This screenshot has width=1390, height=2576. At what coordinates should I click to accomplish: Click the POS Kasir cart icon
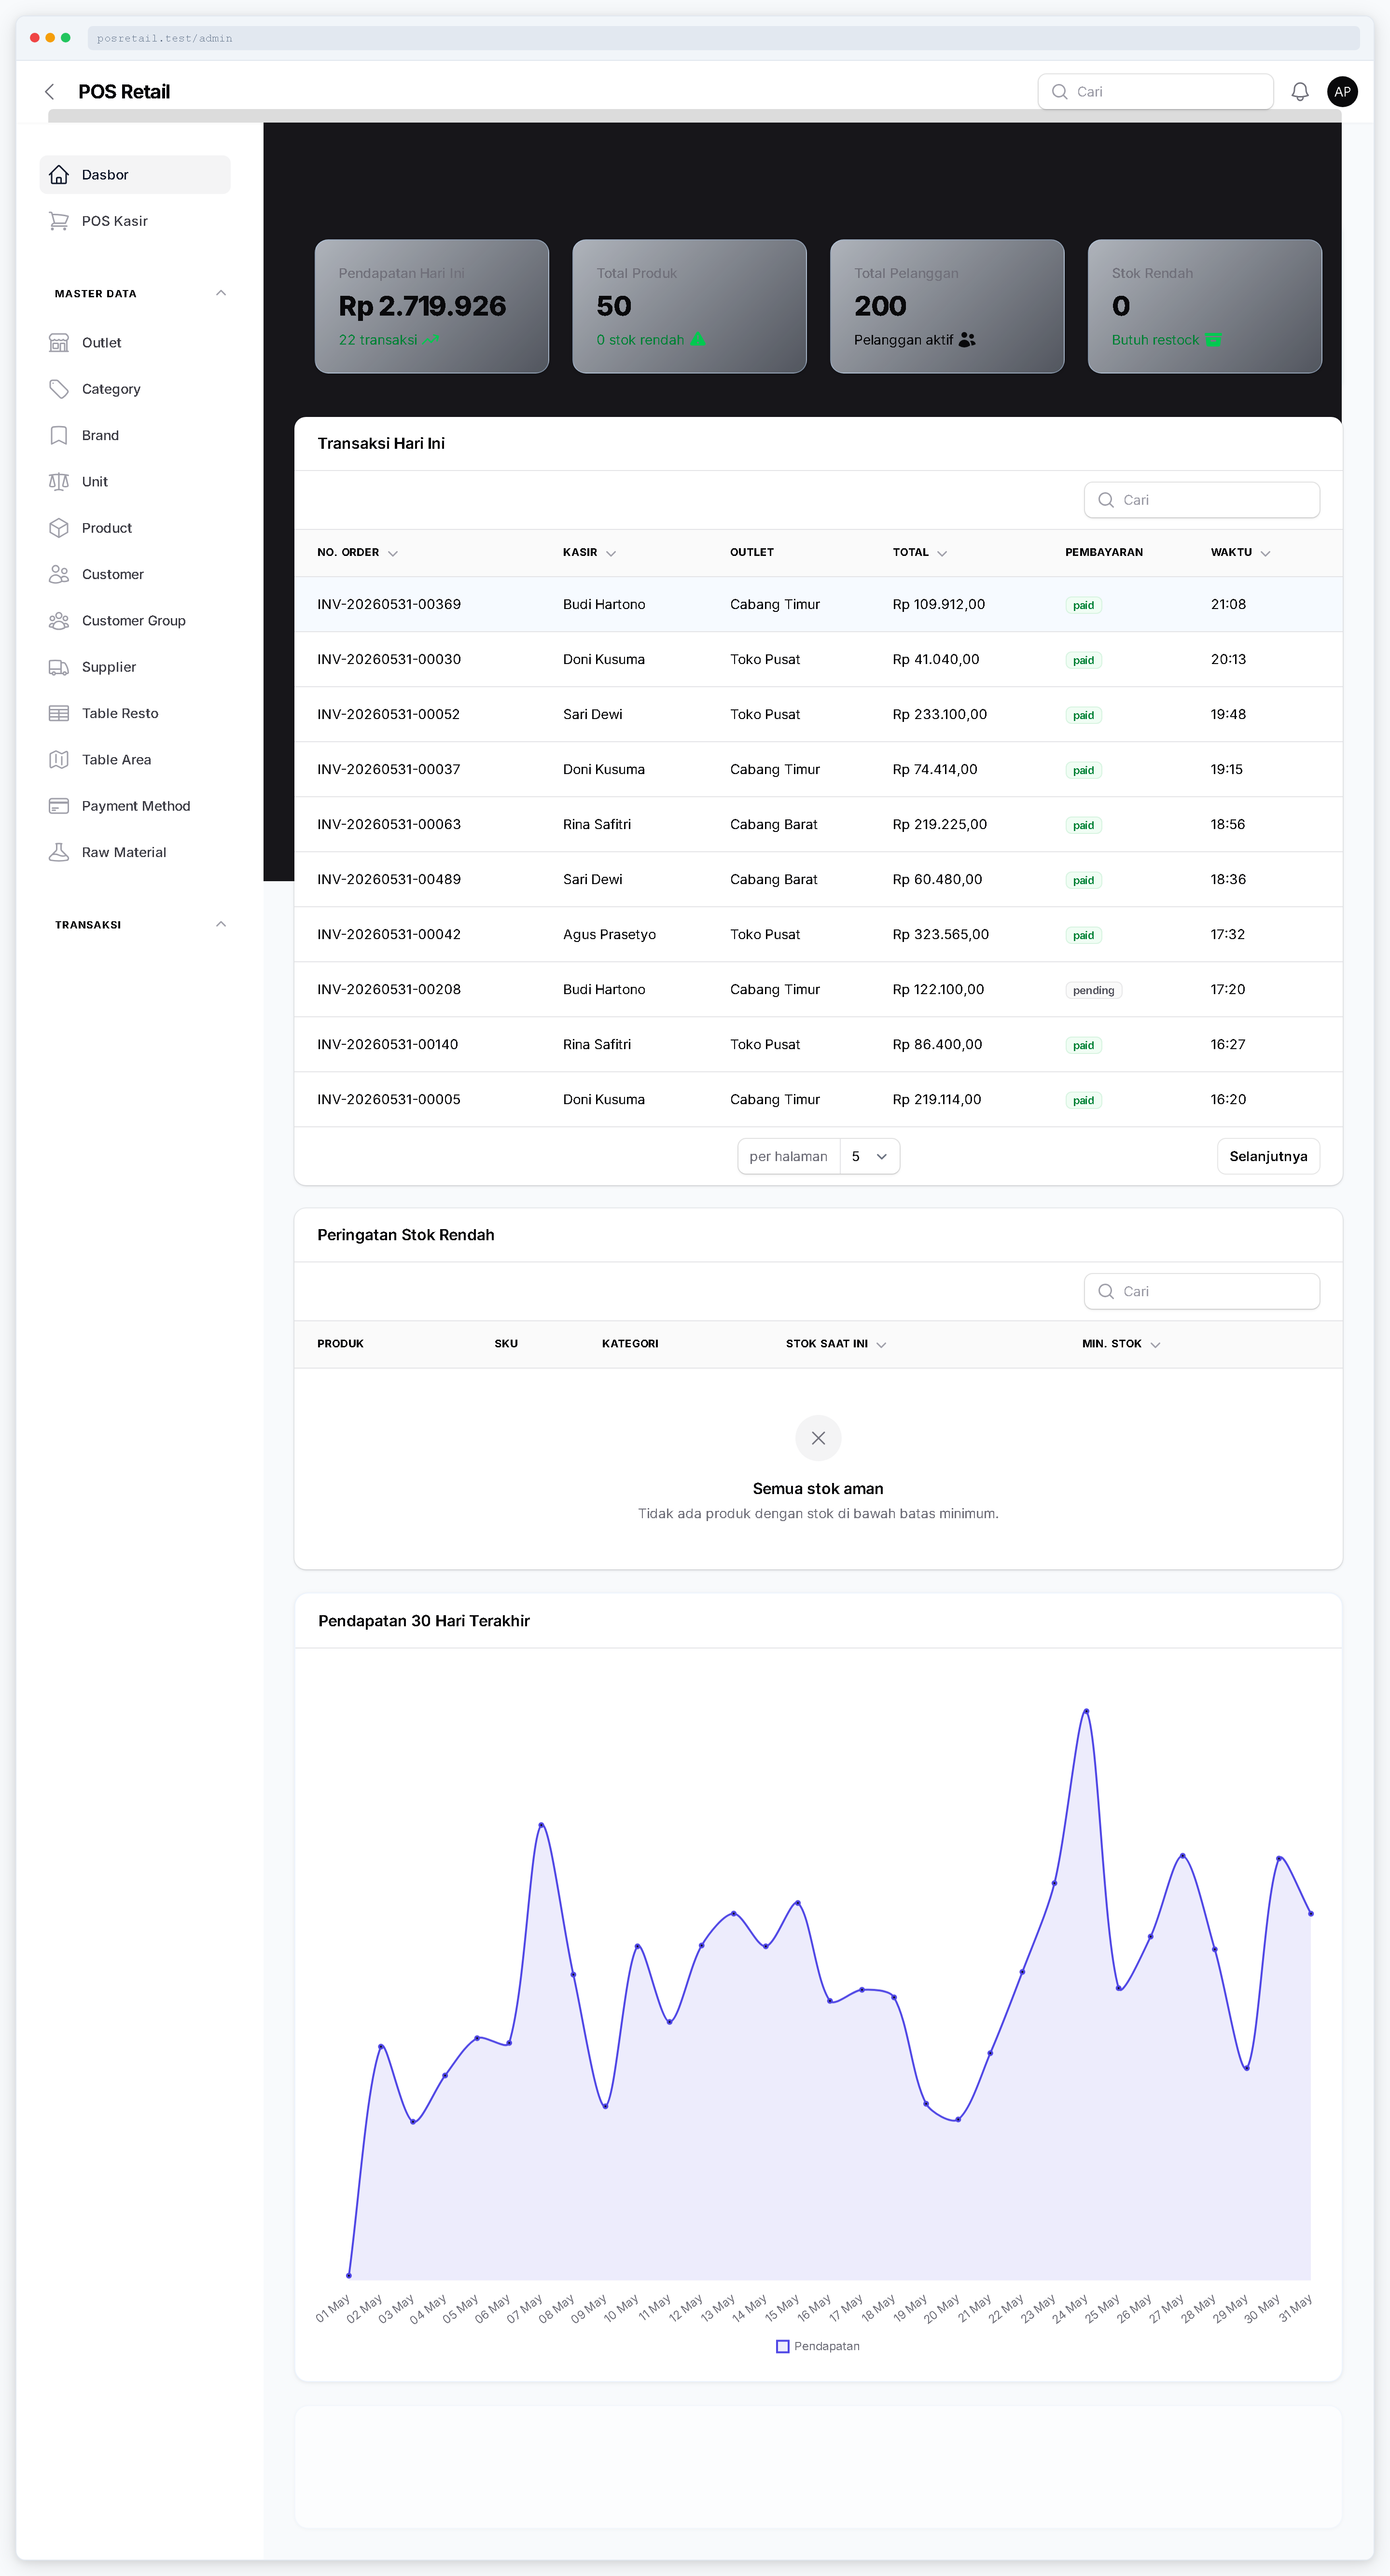coord(59,221)
